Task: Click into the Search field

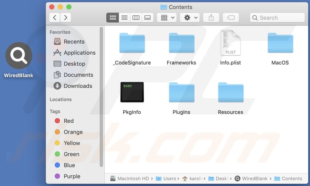Action: pos(277,18)
